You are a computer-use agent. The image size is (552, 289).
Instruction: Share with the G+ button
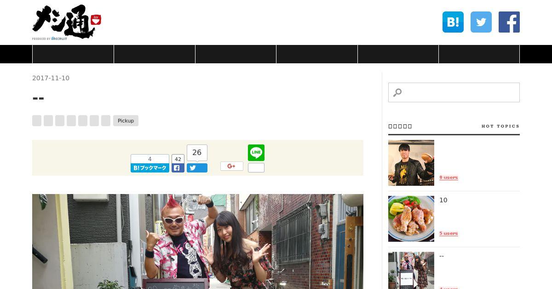[x=232, y=166]
